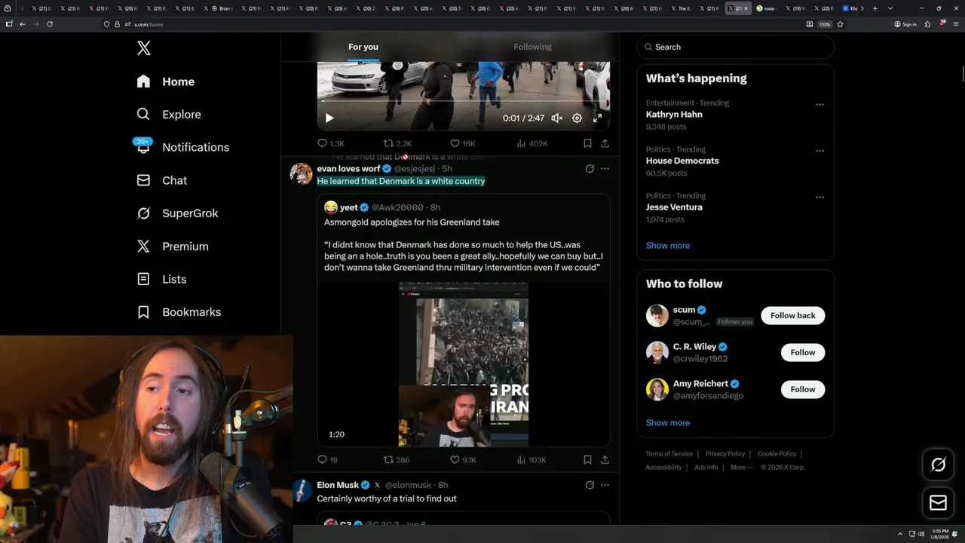The height and width of the screenshot is (543, 965).
Task: Open Premium in the sidebar
Action: (x=172, y=246)
